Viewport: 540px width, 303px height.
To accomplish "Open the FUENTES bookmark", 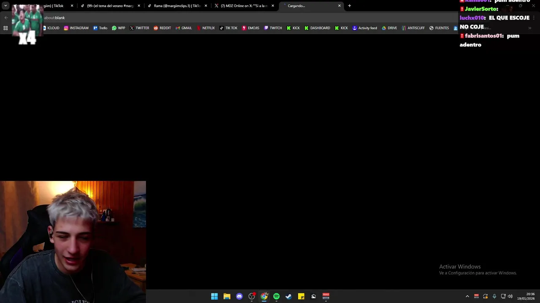I will (x=439, y=28).
